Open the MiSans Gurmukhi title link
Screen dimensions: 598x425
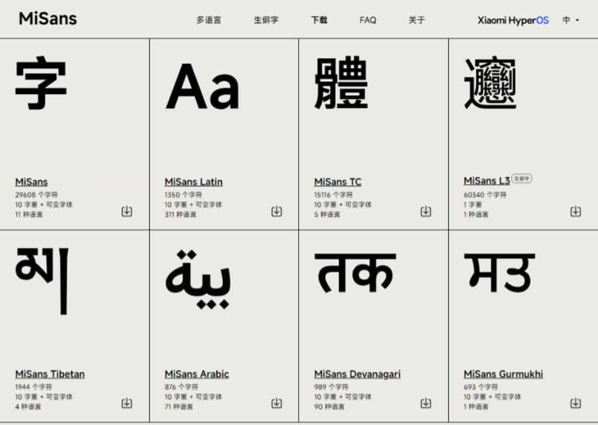coord(503,374)
